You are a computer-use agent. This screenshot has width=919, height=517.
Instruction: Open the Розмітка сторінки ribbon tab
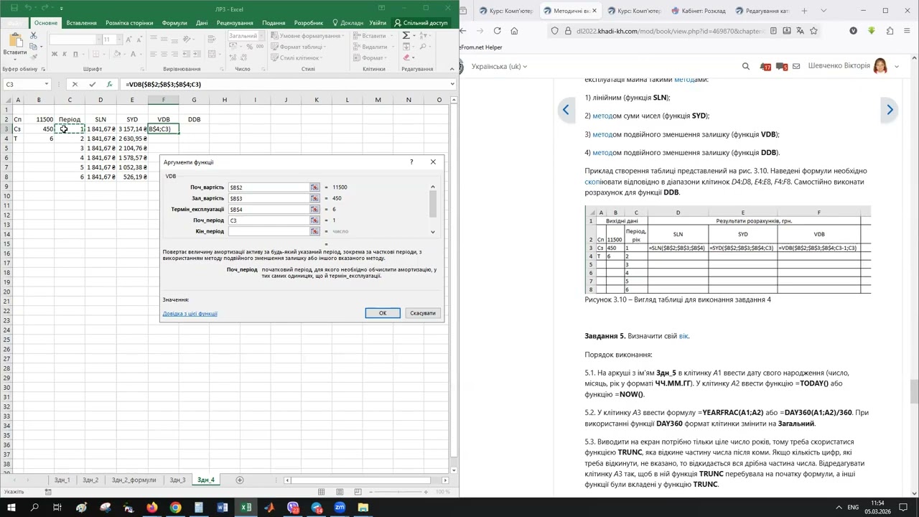tap(131, 23)
